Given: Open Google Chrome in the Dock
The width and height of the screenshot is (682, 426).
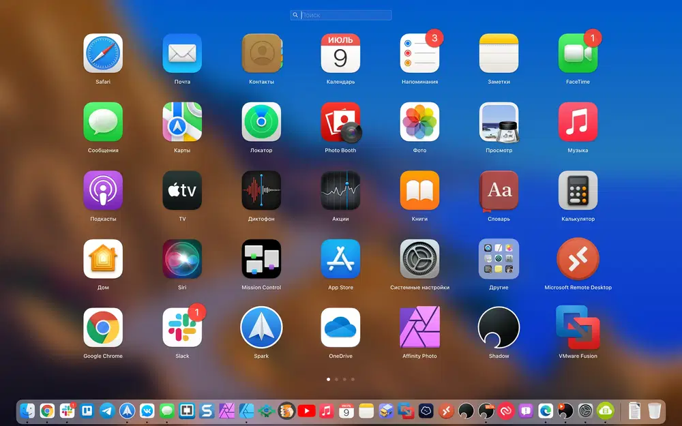Looking at the screenshot, I should click(47, 411).
